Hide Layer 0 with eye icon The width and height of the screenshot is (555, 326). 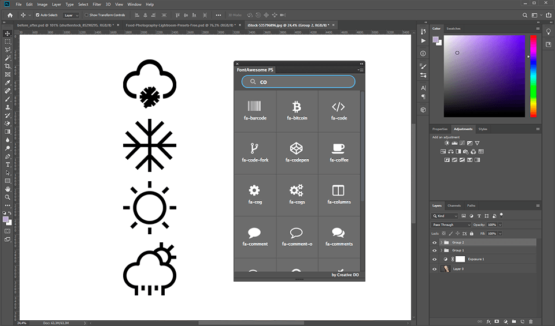tap(434, 269)
